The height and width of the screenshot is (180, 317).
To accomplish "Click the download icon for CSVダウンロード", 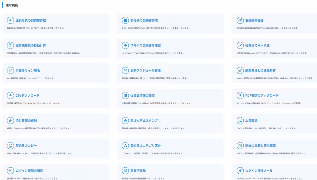I will (11, 96).
